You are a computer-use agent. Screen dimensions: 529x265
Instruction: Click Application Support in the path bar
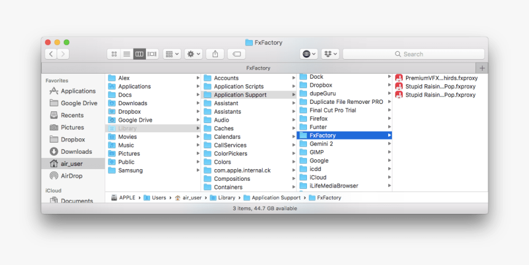276,198
